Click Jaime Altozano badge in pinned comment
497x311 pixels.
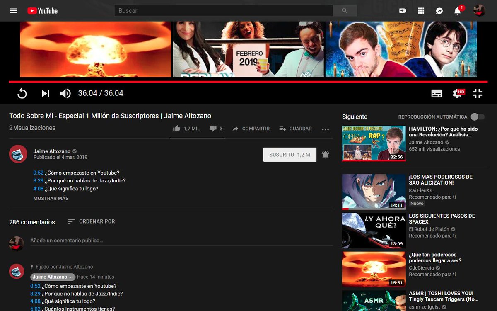pos(53,277)
